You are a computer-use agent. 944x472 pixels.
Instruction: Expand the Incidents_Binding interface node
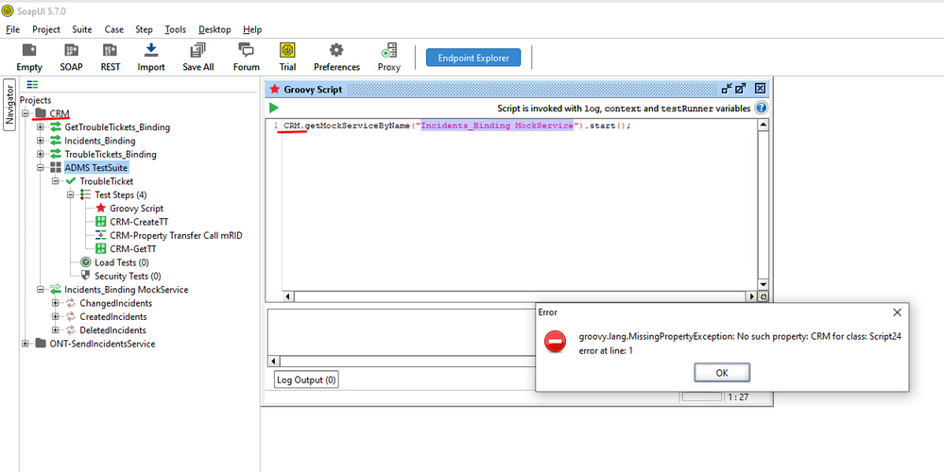41,141
